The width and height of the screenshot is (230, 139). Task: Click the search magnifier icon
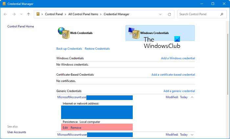(222, 14)
